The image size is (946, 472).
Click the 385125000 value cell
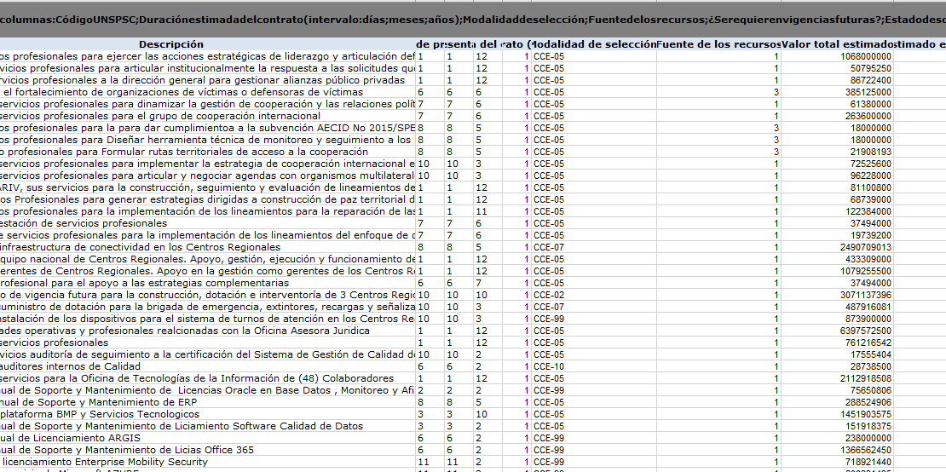838,92
